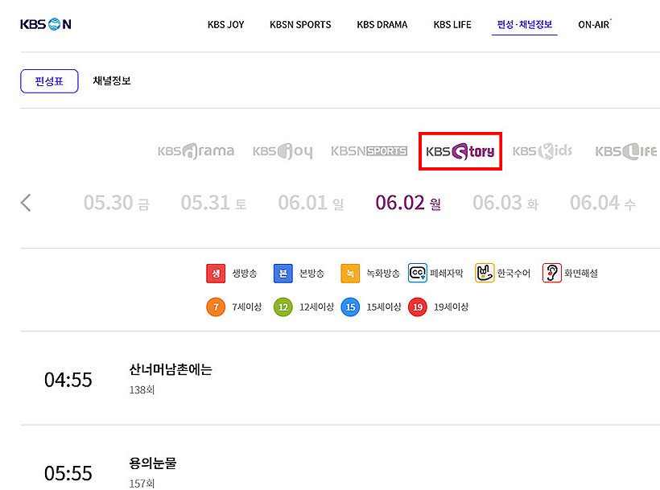
Task: Open the KBS DRAMA menu item
Action: point(382,24)
